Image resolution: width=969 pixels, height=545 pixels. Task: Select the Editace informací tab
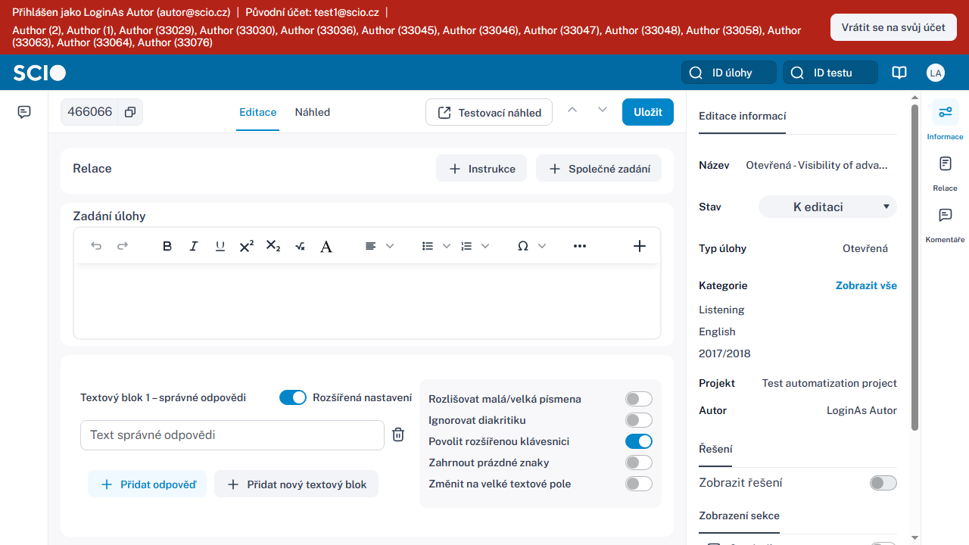(x=742, y=116)
